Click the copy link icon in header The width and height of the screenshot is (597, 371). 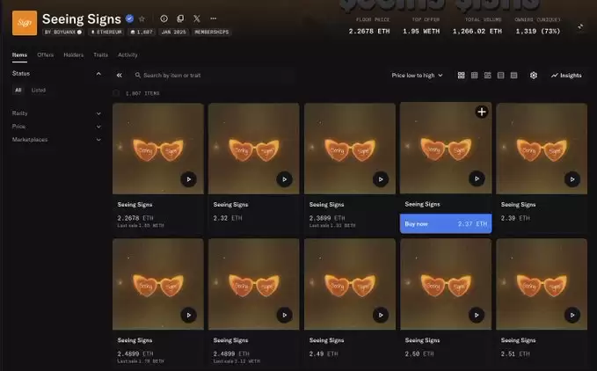coord(180,18)
